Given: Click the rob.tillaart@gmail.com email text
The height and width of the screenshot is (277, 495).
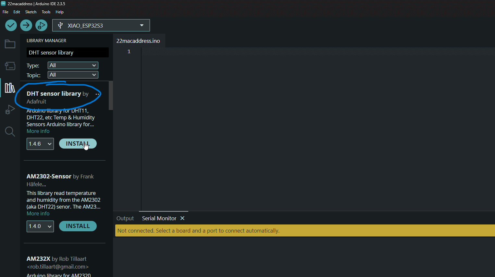Looking at the screenshot, I should [x=58, y=267].
